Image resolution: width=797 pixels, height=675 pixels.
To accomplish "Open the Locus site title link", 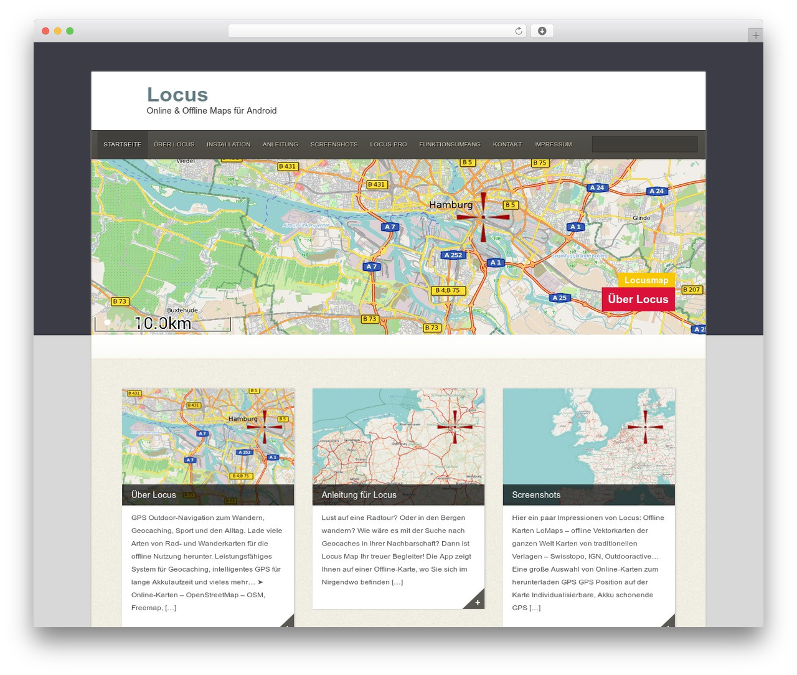I will (177, 94).
